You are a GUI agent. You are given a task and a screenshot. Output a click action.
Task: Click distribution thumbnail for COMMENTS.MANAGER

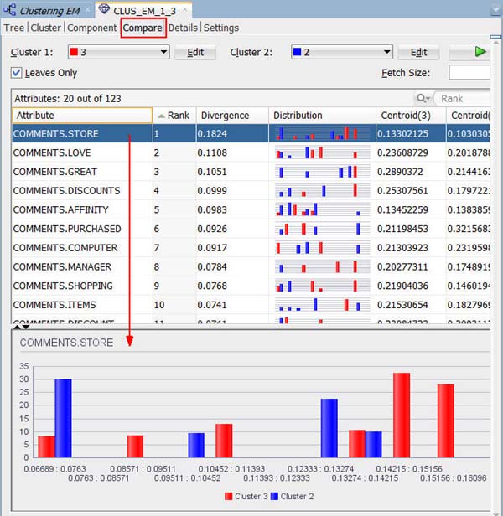pos(323,267)
